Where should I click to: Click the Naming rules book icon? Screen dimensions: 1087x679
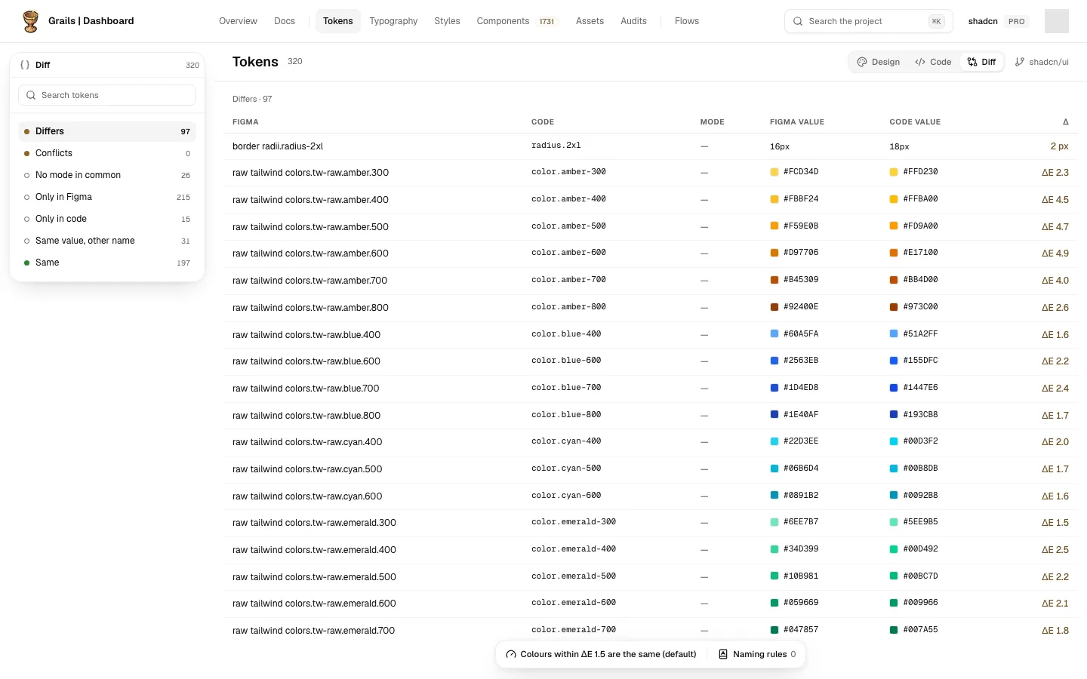[723, 654]
